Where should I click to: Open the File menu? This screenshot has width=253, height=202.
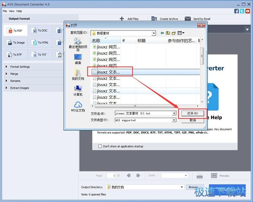(5, 11)
